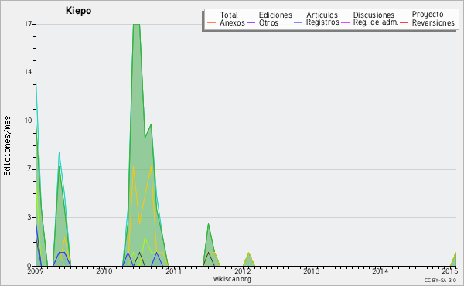Click the 2010 x-axis label
The width and height of the screenshot is (464, 286).
pos(104,271)
